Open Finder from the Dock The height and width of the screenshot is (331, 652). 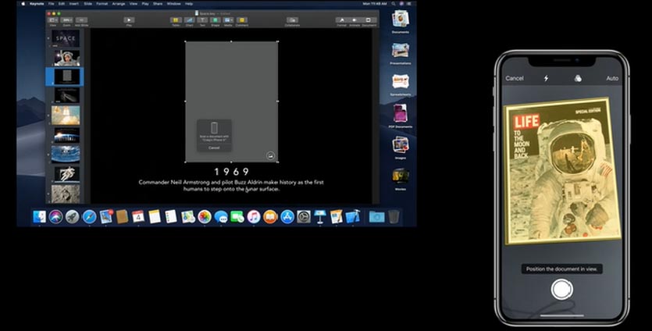(40, 217)
